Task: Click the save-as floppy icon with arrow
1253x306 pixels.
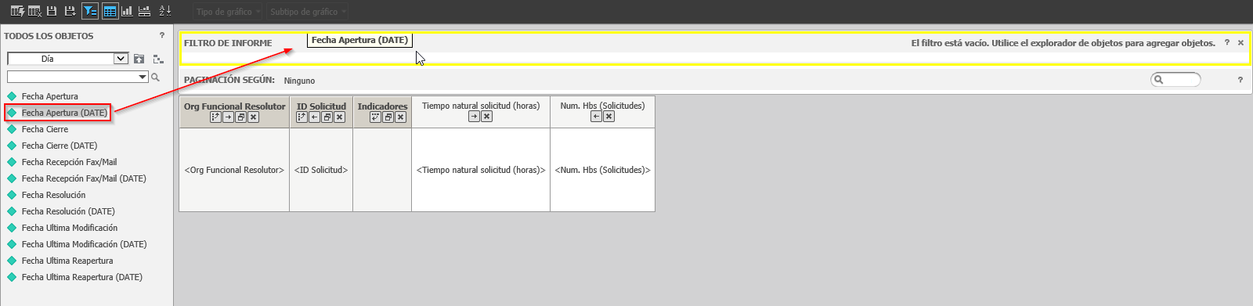Action: pos(70,11)
